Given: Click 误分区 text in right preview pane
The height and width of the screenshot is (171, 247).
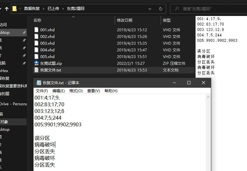Looking at the screenshot, I should click(204, 51).
